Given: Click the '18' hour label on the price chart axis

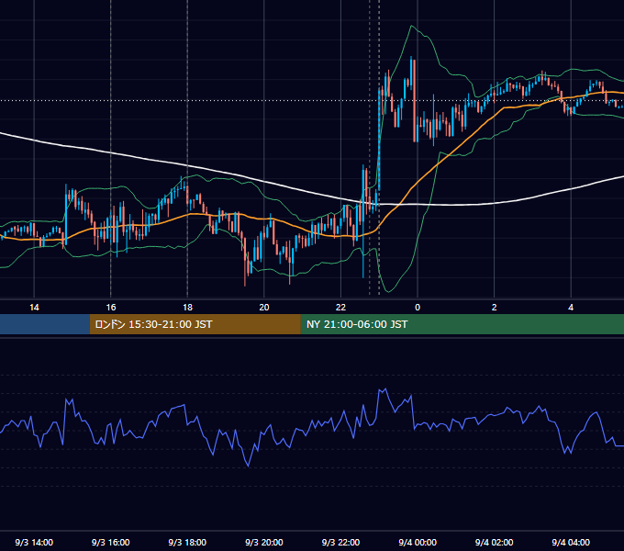Looking at the screenshot, I should coord(187,308).
